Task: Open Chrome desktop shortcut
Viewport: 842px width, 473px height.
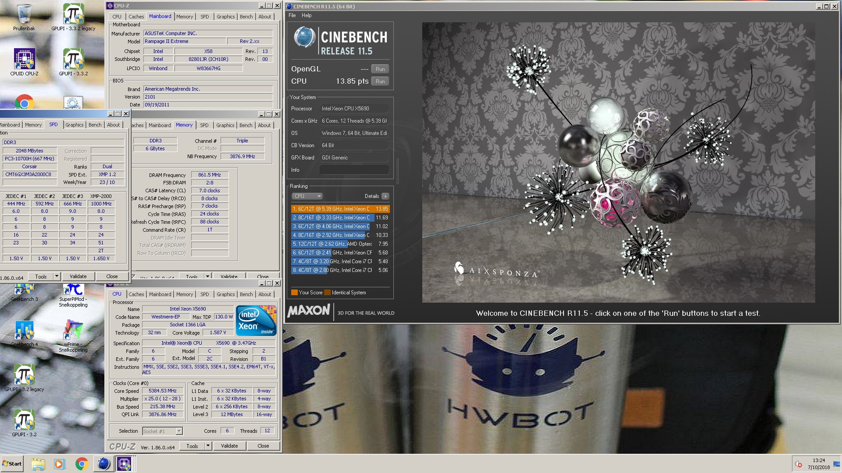Action: (24, 102)
